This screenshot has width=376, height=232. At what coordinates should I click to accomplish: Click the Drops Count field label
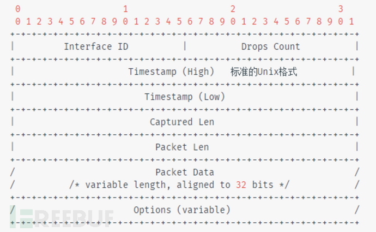click(270, 46)
